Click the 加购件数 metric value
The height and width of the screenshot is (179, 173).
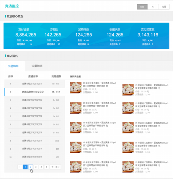pos(84,35)
